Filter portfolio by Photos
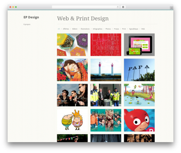This screenshot has width=181, height=153. (x=108, y=29)
